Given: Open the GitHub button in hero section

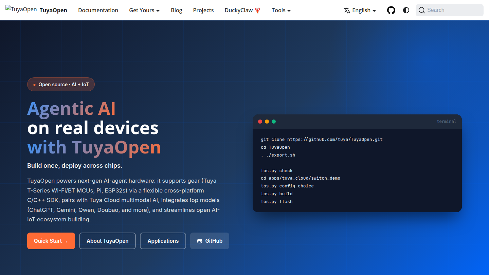Looking at the screenshot, I should point(210,241).
